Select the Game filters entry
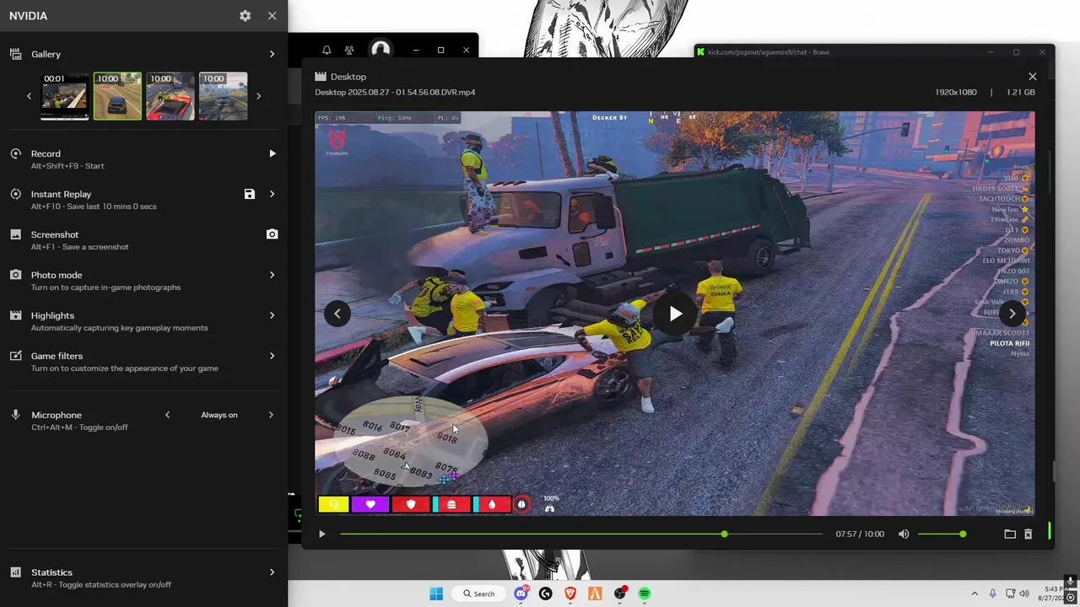The image size is (1080, 607). (x=143, y=361)
